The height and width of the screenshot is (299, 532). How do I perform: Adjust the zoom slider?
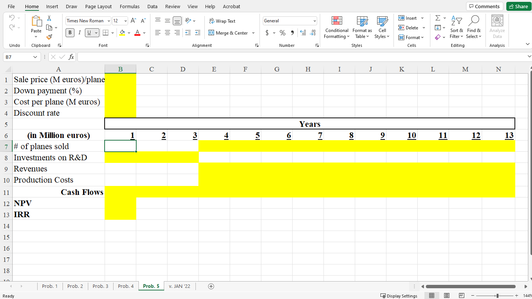point(497,296)
